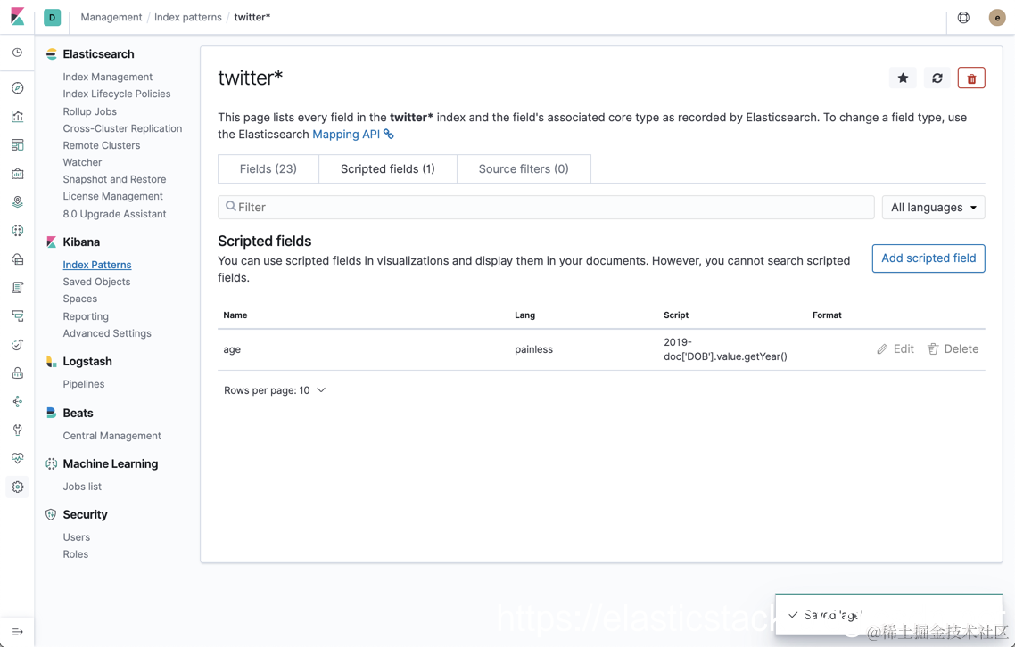Open Cross-Cluster Replication

point(122,128)
